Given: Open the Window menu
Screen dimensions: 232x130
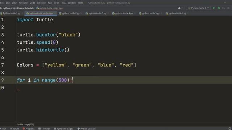Looking at the screenshot, I should click(72, 3).
